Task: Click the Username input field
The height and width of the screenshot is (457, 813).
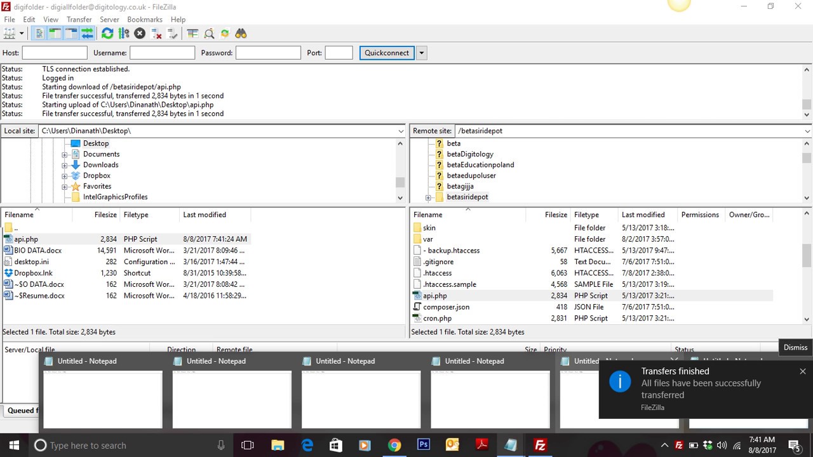Action: click(162, 53)
